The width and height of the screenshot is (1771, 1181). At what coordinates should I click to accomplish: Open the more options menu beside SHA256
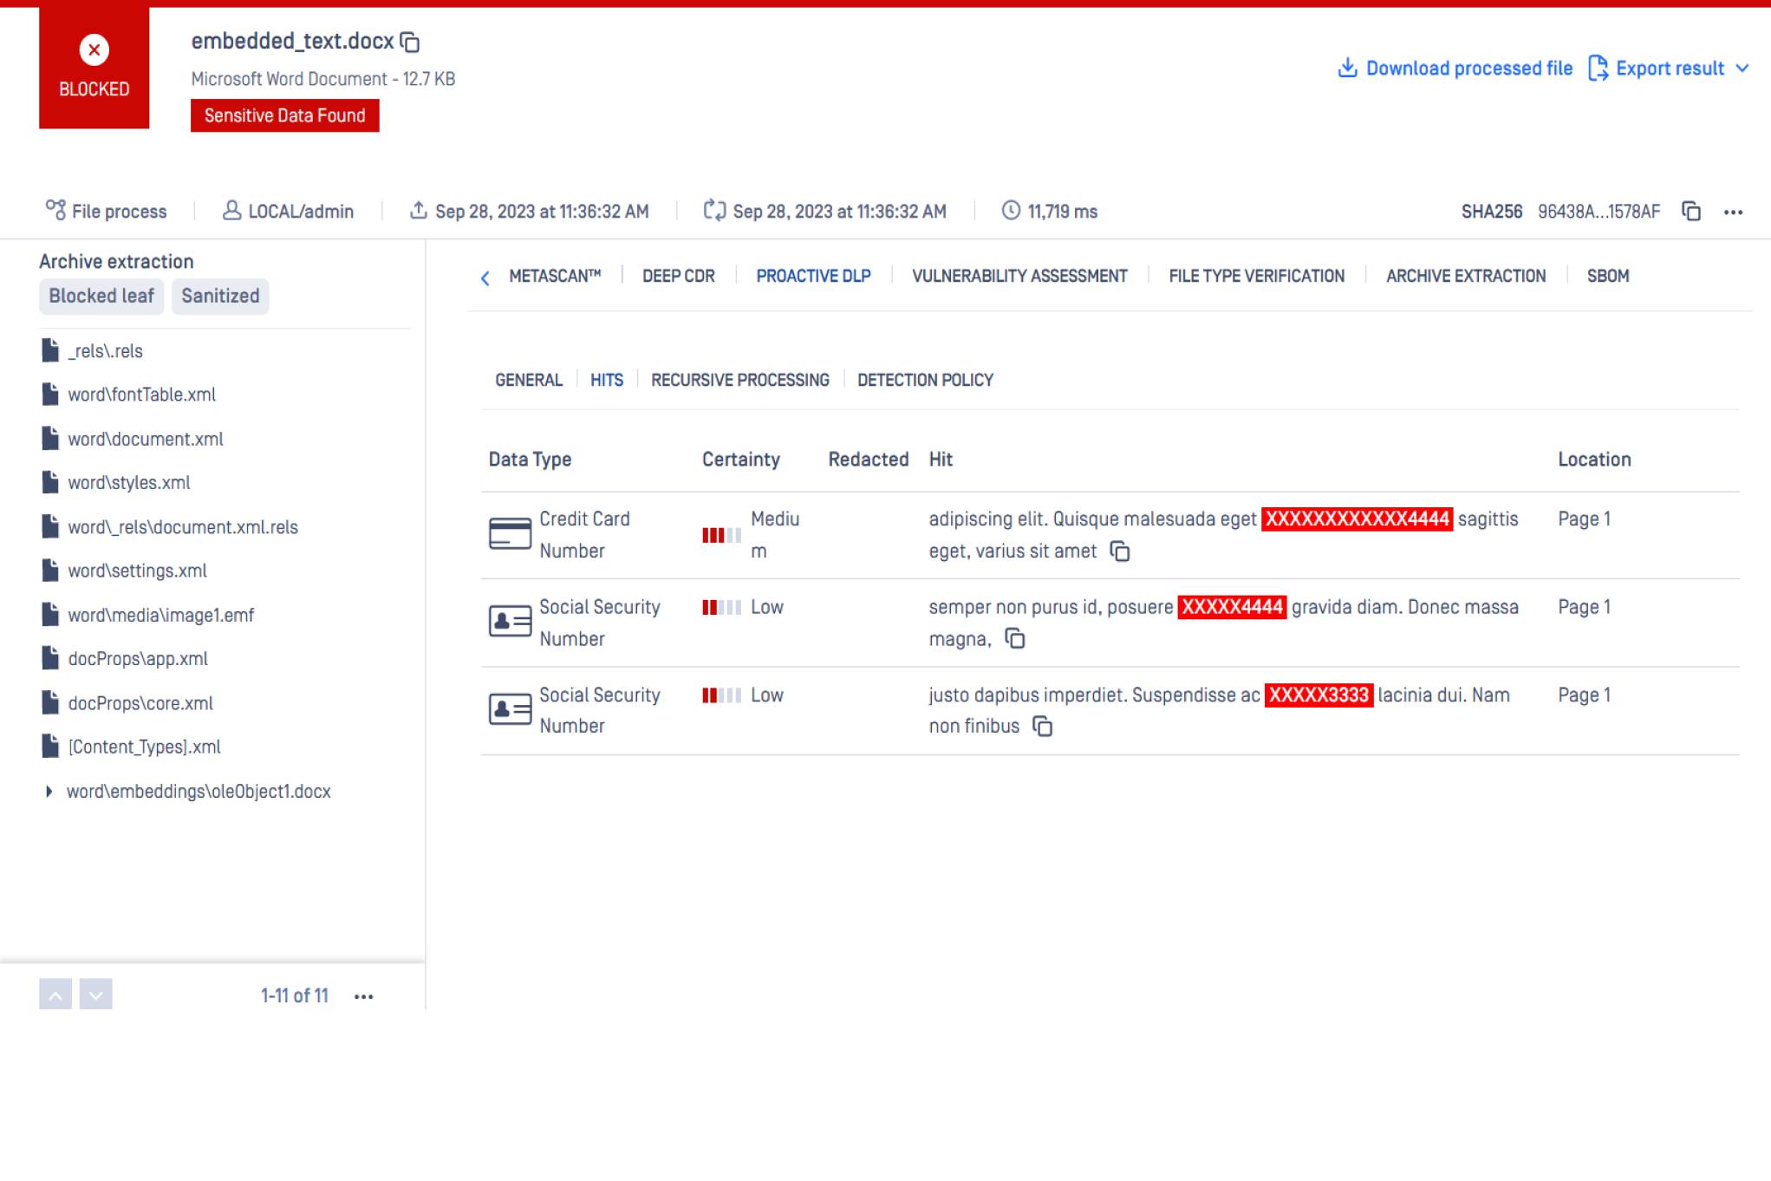(1733, 212)
